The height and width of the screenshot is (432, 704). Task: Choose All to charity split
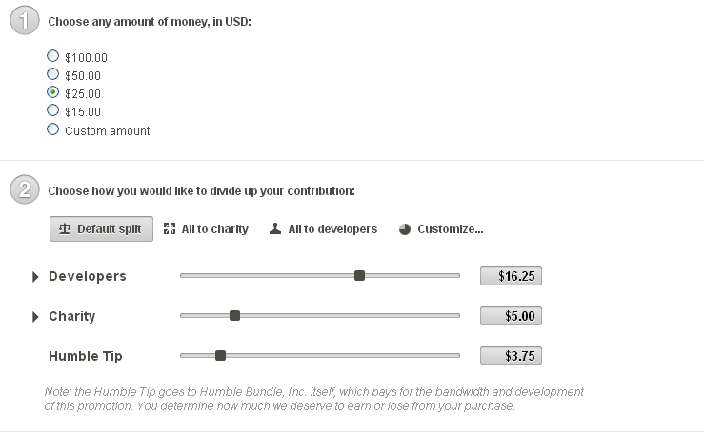click(x=214, y=229)
